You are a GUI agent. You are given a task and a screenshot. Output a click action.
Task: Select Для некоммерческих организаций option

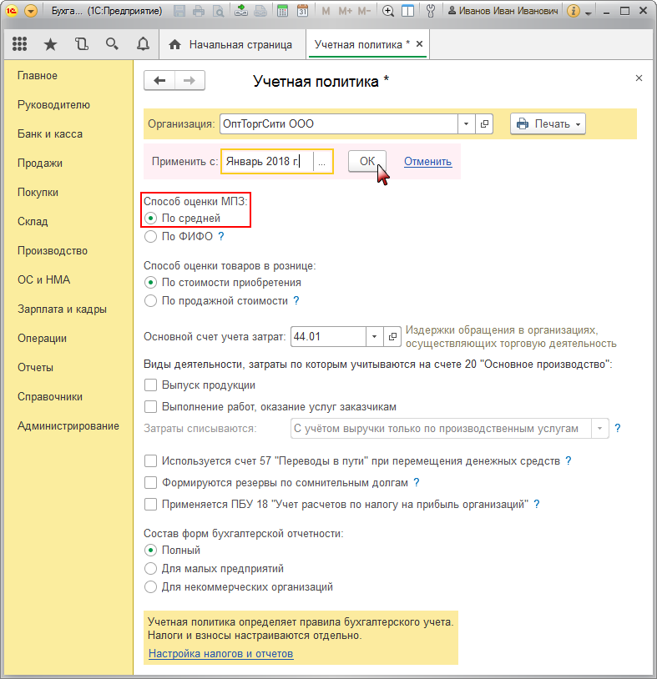pos(150,586)
